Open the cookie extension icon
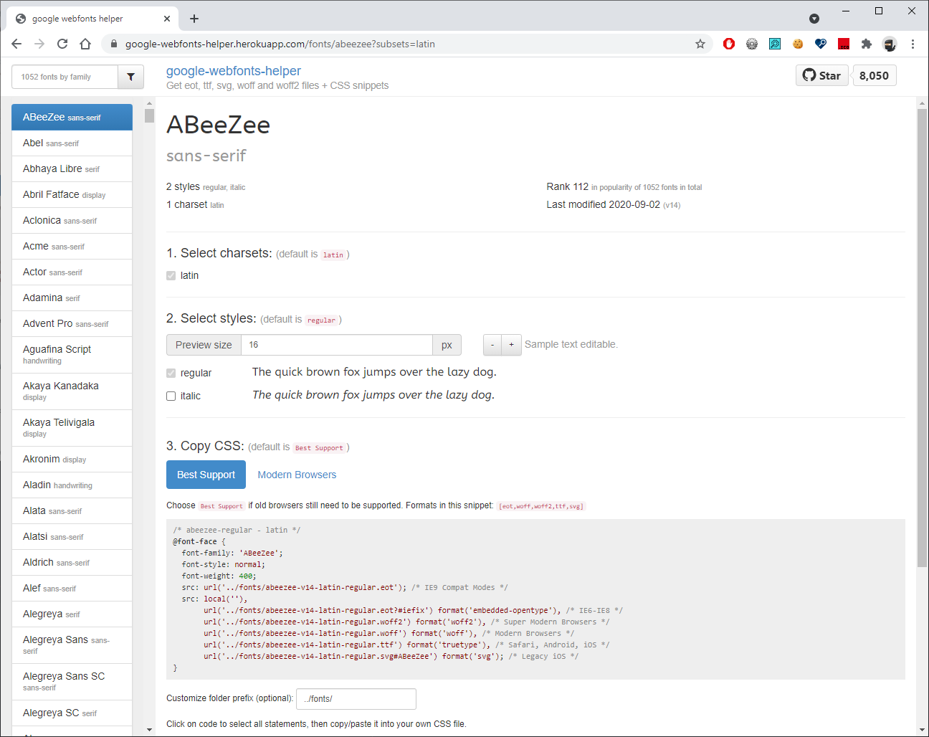 point(798,44)
